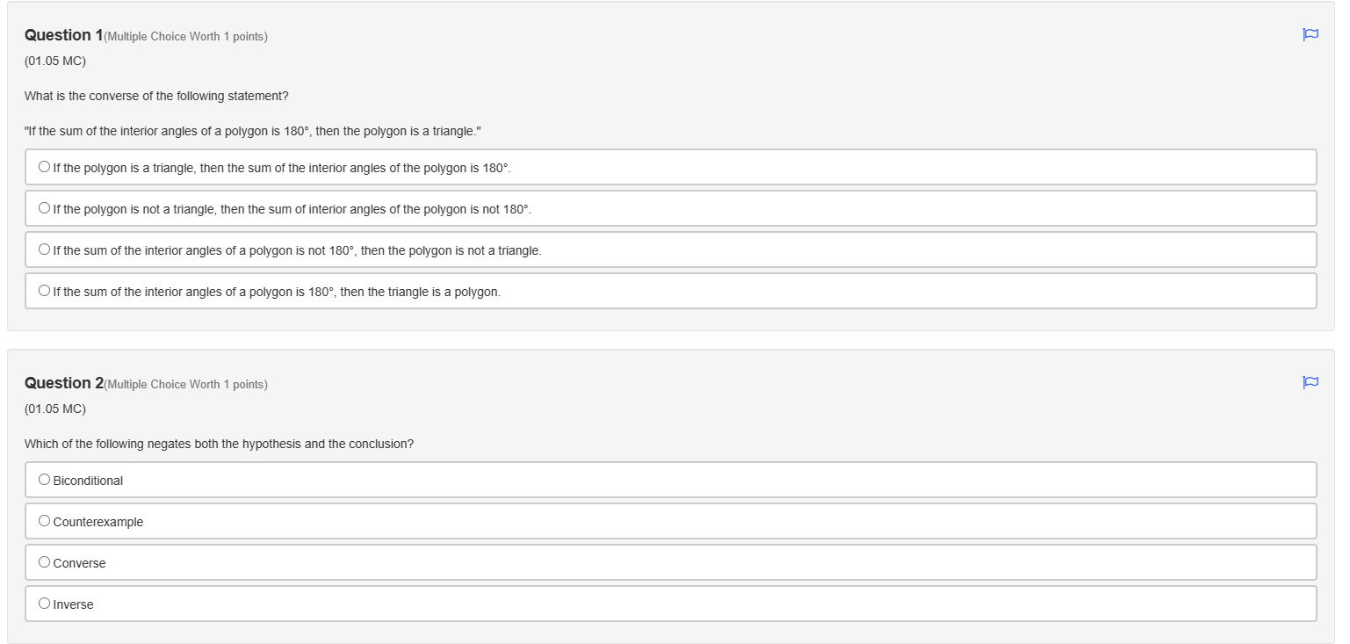Choose the answer where interior angles are not 180 degrees
Screen dimensions: 1350x644
click(x=44, y=249)
